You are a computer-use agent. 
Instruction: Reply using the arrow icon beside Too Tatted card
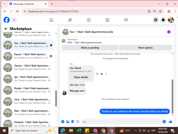pos(102,74)
